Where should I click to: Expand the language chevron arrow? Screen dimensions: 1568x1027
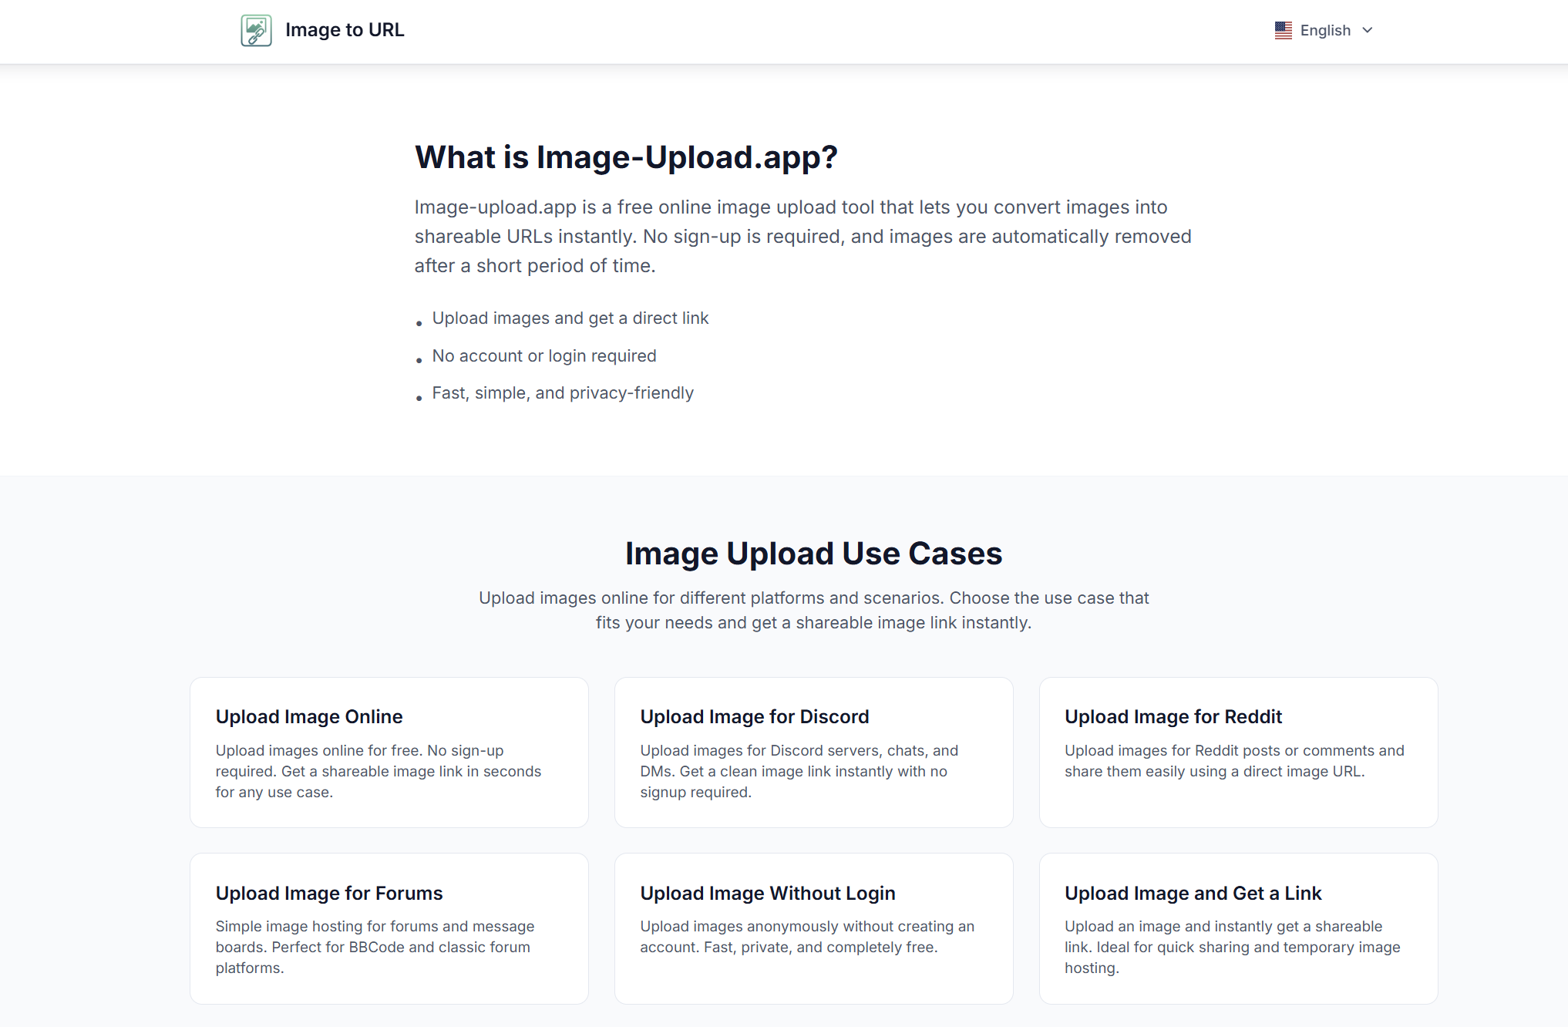point(1368,31)
